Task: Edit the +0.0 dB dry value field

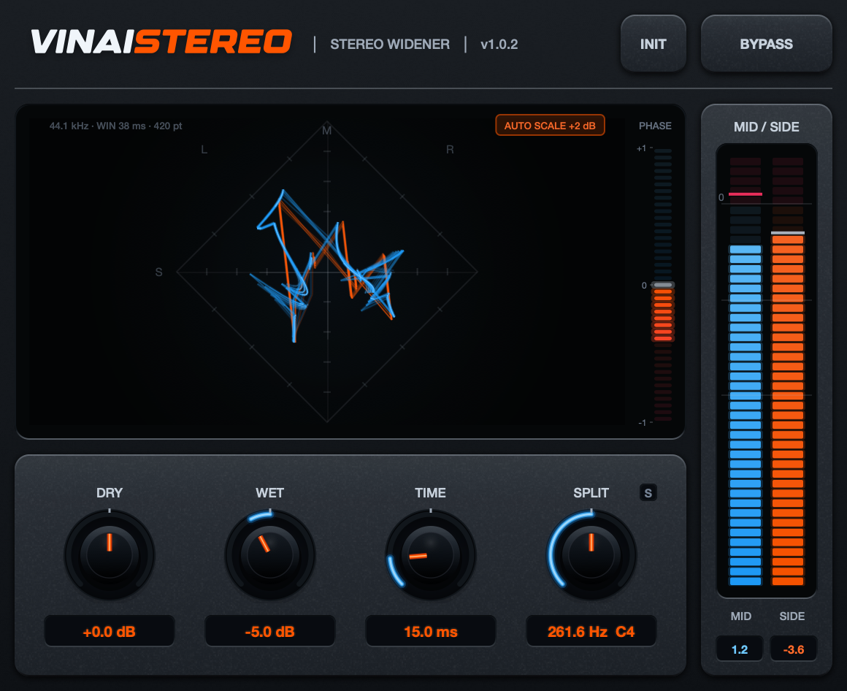Action: coord(109,631)
